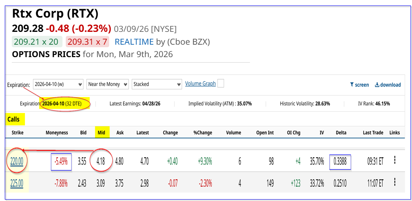Sort table by Delta column
This screenshot has height=201, width=412.
[341, 133]
